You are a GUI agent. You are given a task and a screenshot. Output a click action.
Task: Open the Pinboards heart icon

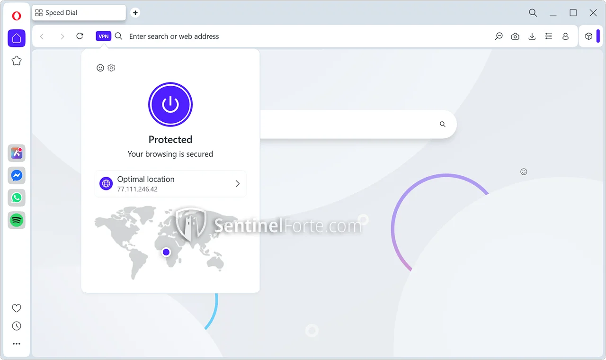(x=17, y=308)
